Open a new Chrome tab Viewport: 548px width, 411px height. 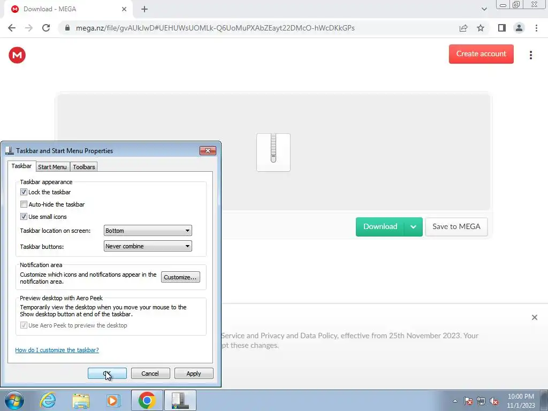click(144, 9)
